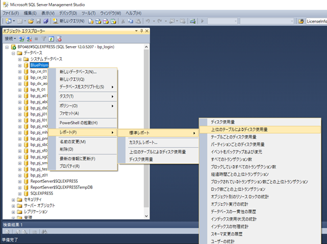Collapse the データベース folder node
Image resolution: width=327 pixels, height=244 pixels.
(x=13, y=53)
